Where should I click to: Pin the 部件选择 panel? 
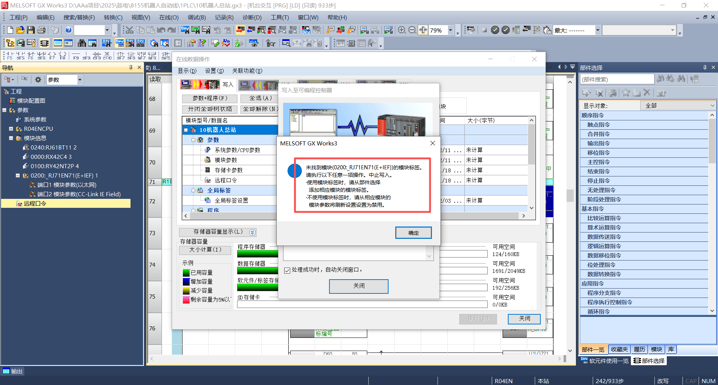705,68
